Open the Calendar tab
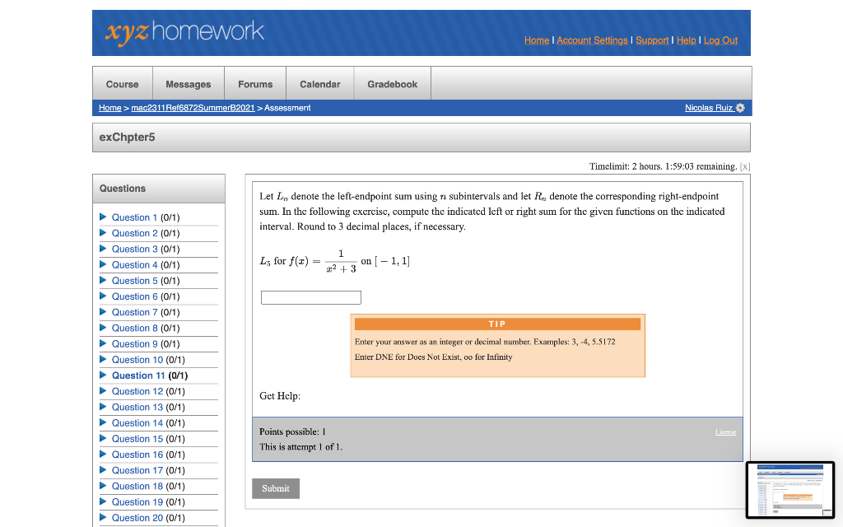 319,83
